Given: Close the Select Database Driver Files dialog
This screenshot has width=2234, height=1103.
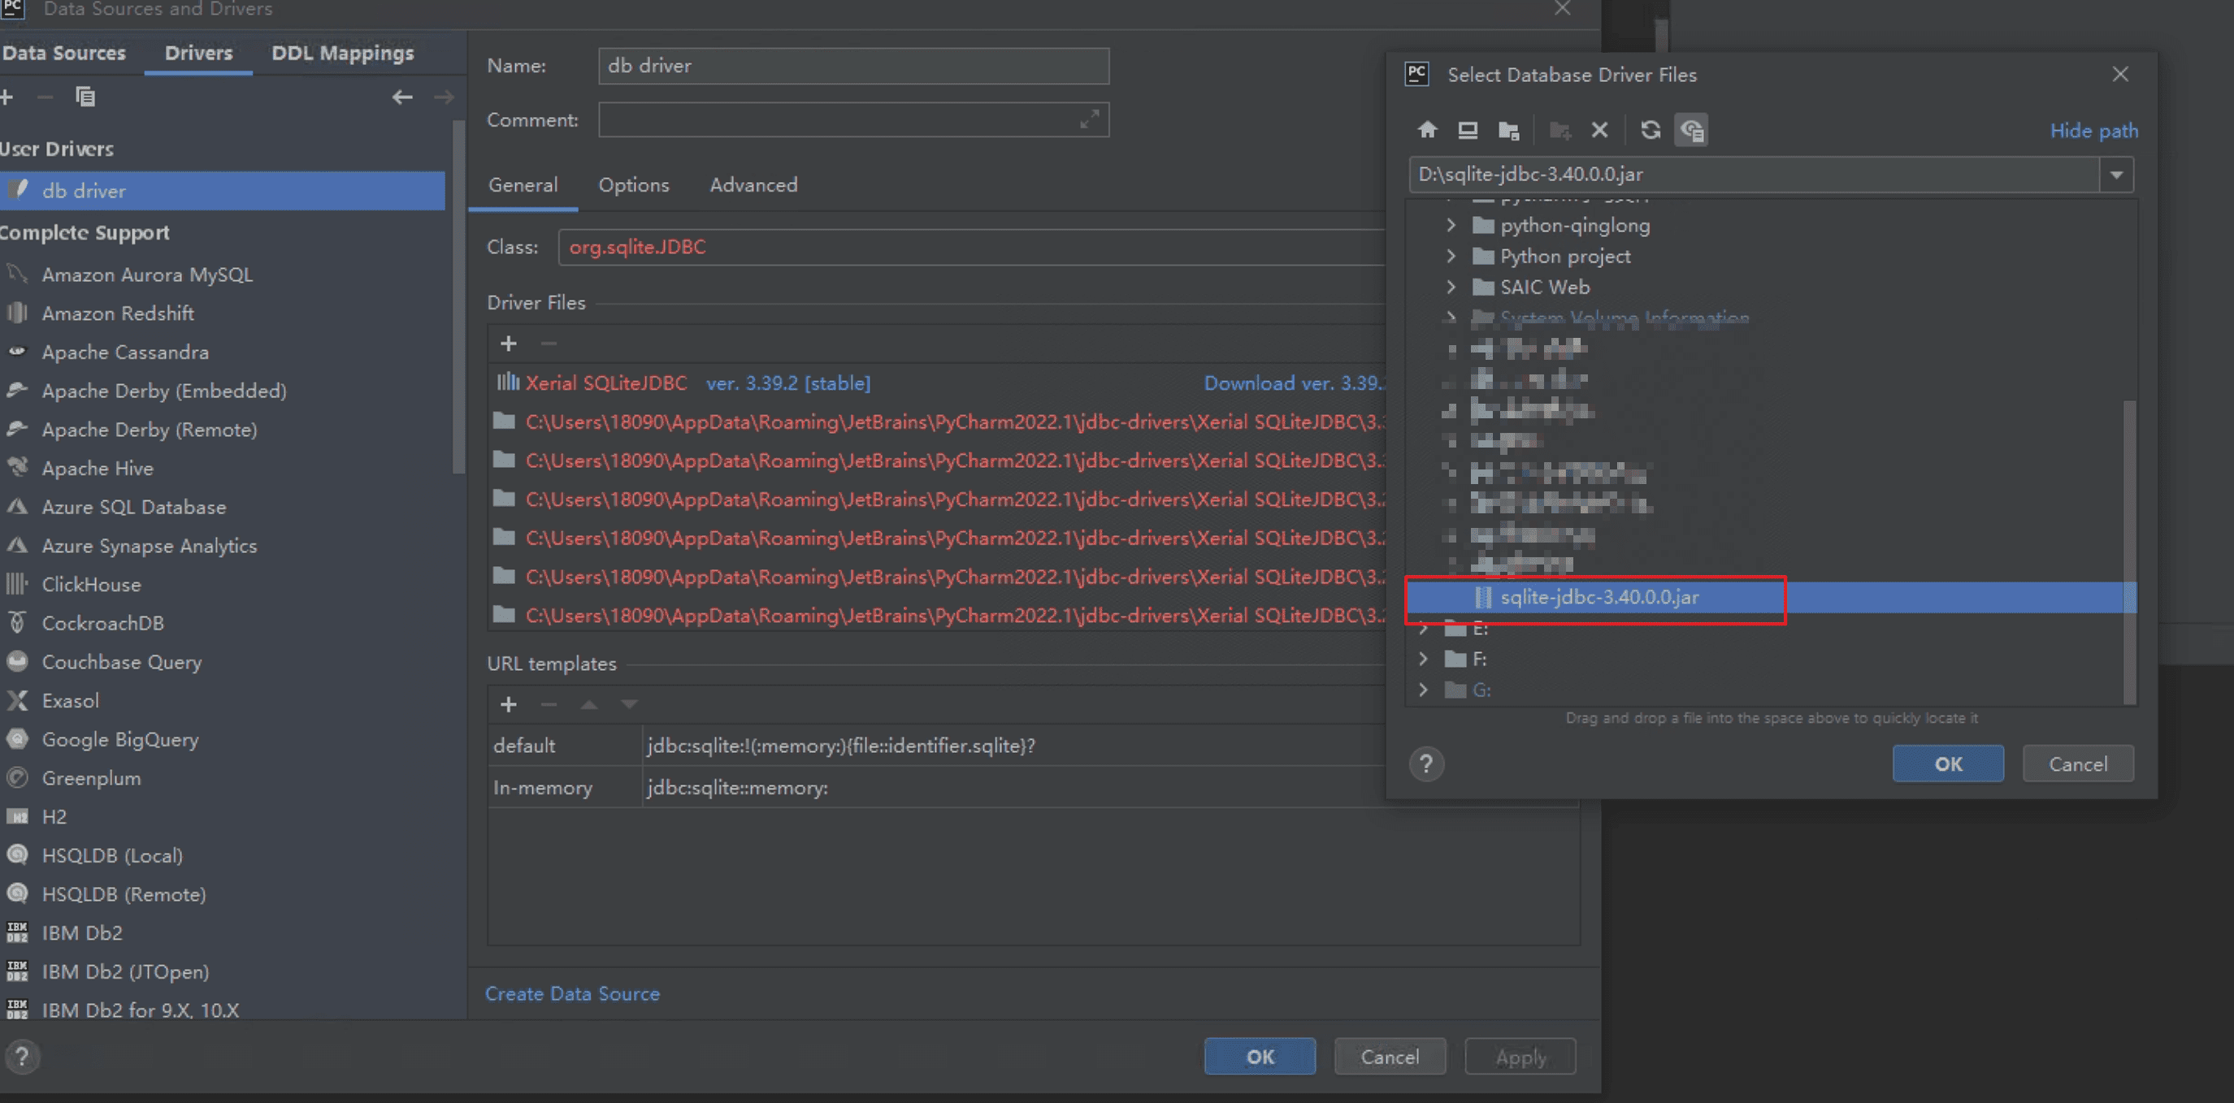Looking at the screenshot, I should point(2120,75).
